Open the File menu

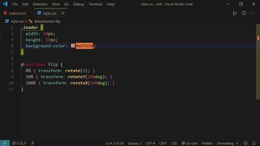pyautogui.click(x=15, y=4)
